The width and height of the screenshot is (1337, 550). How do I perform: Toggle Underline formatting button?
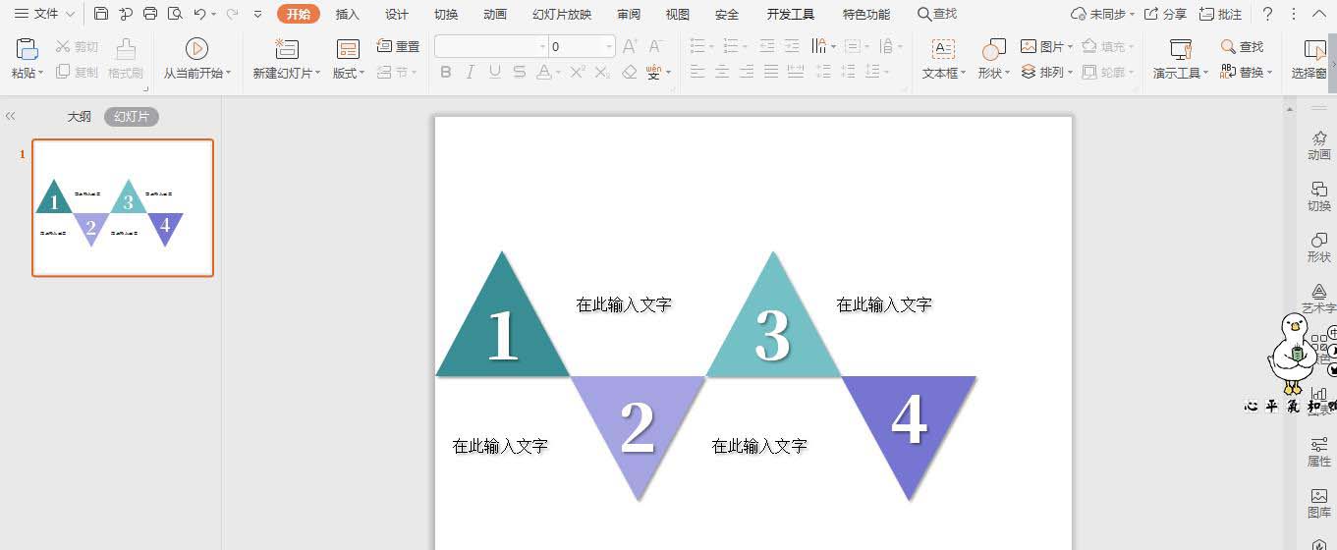pyautogui.click(x=495, y=72)
